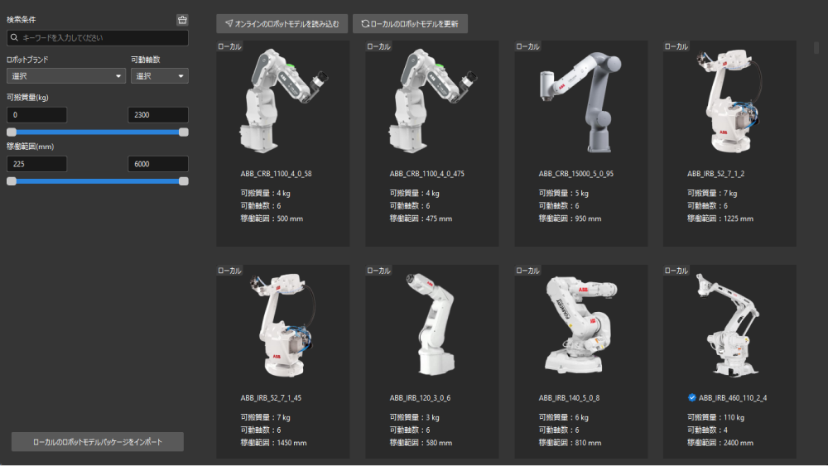Click the working range slider right handle
The width and height of the screenshot is (828, 466).
(184, 181)
